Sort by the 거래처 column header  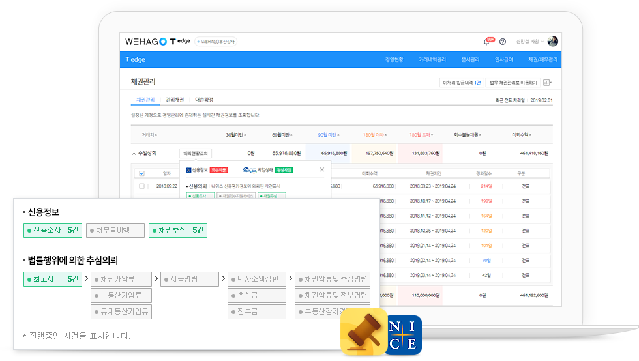[149, 135]
